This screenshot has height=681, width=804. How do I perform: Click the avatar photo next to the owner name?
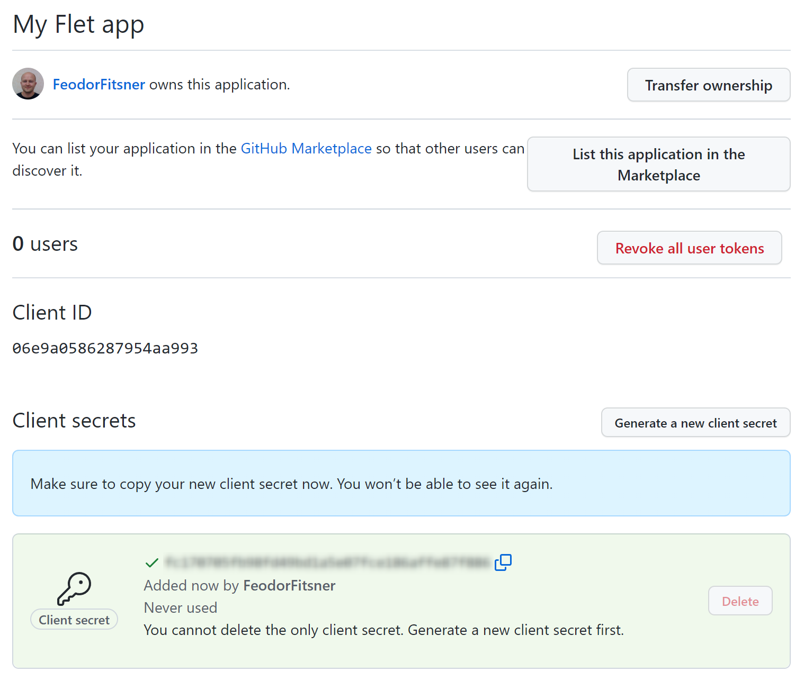pos(28,84)
